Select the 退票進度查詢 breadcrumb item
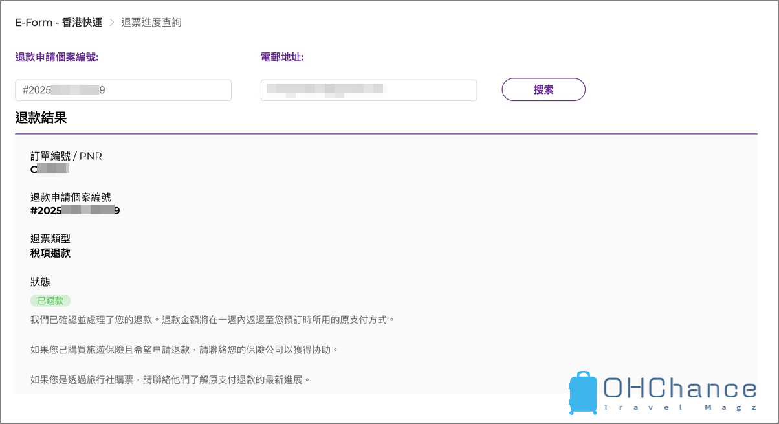The width and height of the screenshot is (779, 424). point(151,23)
